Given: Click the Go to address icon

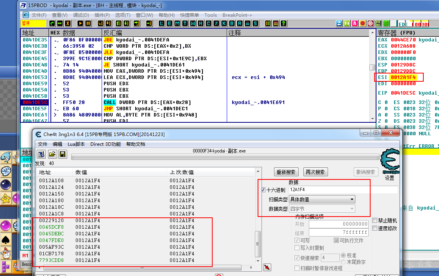Looking at the screenshot, I should [x=149, y=23].
